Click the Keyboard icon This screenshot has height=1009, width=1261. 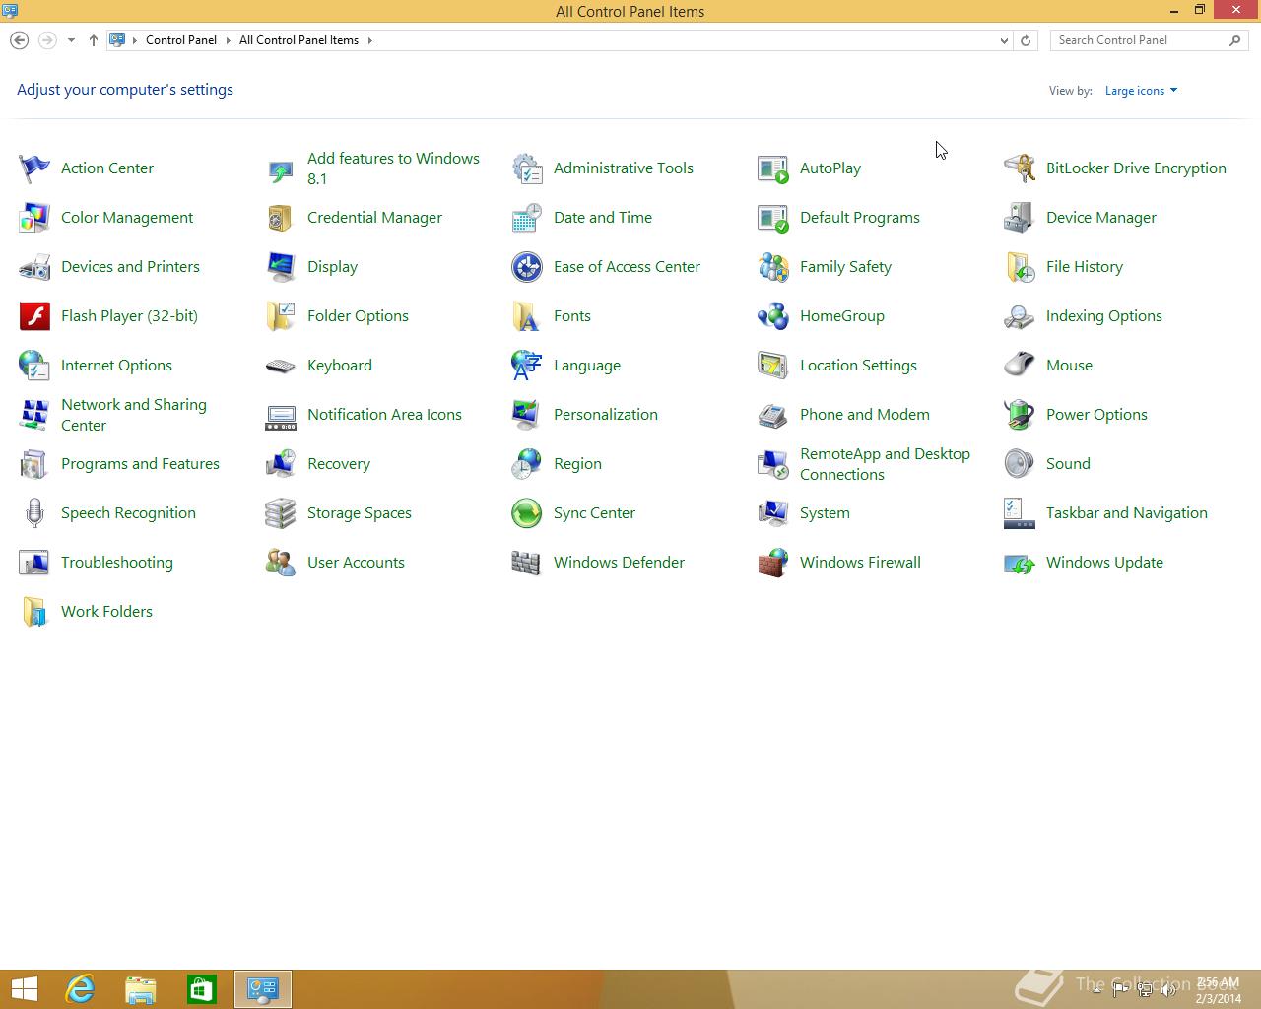pyautogui.click(x=281, y=366)
